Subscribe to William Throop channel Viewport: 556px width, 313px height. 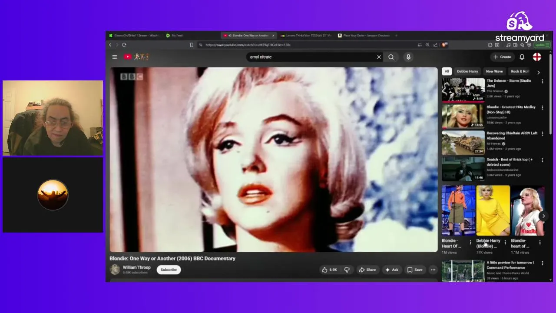click(169, 270)
